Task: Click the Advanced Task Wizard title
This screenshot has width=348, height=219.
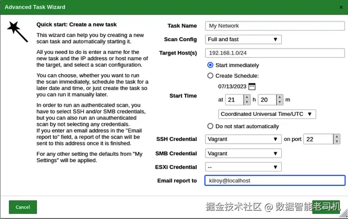Action: pos(35,7)
